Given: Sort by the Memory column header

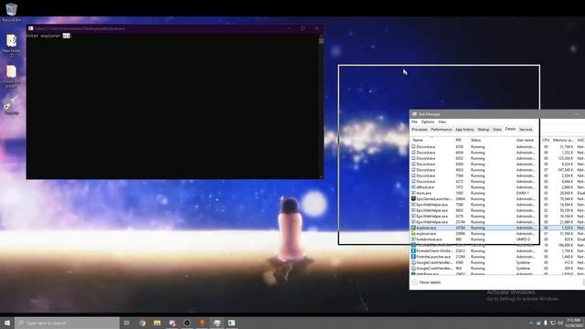Looking at the screenshot, I should 563,140.
